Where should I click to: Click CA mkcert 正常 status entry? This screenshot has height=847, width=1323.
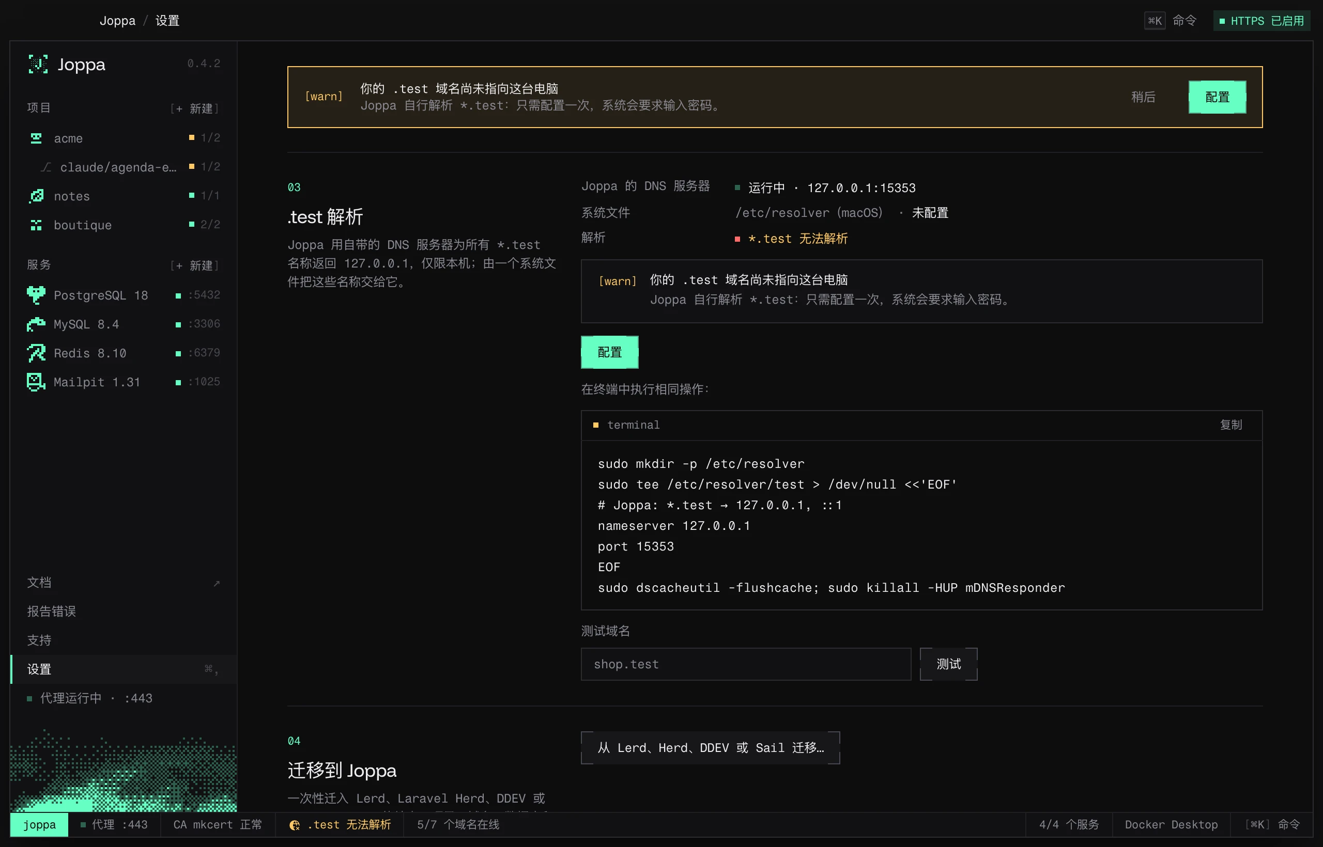click(x=218, y=824)
